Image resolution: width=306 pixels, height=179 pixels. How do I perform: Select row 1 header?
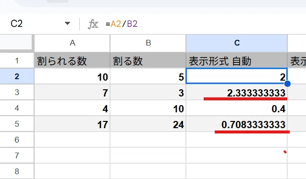click(x=17, y=60)
